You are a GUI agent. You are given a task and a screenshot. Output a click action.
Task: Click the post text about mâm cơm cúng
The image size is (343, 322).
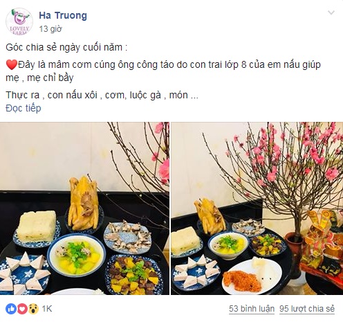(x=163, y=71)
